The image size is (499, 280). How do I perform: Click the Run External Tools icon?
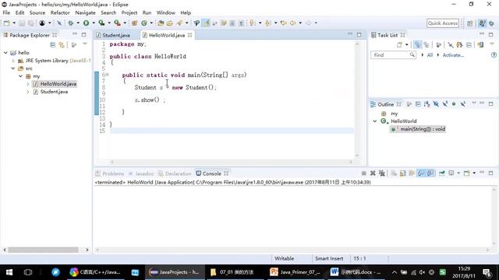[117, 23]
